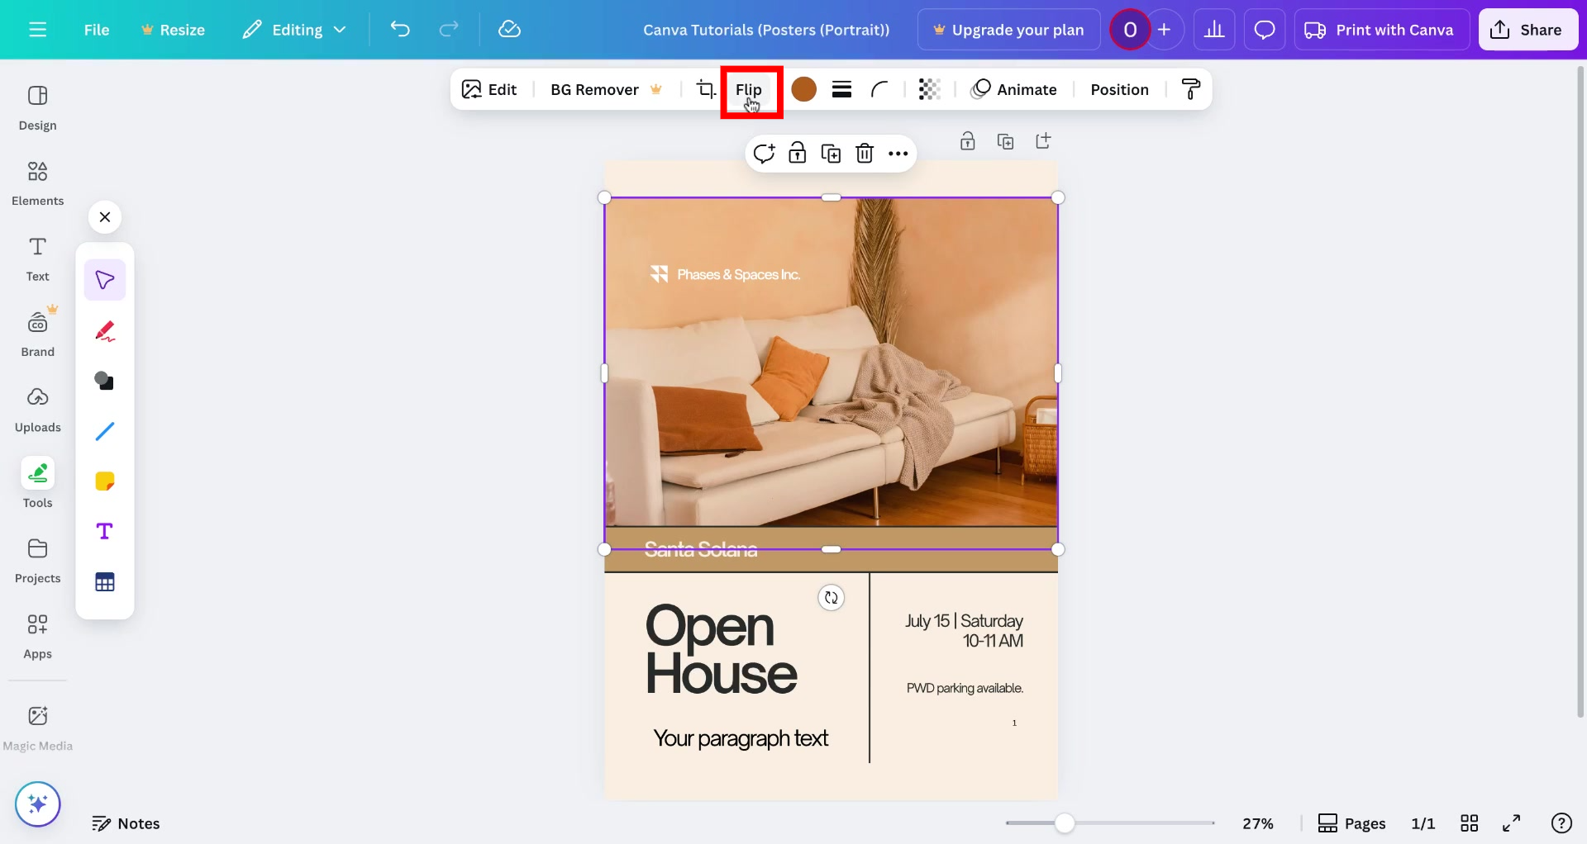The width and height of the screenshot is (1587, 844).
Task: Open the File menu
Action: click(x=96, y=29)
